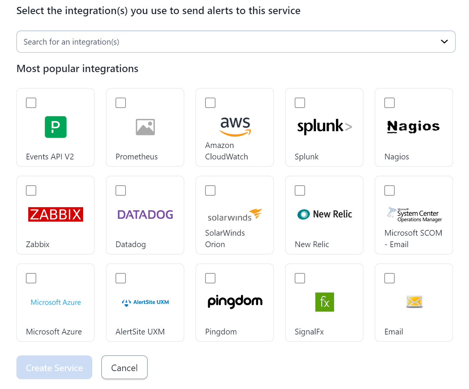Tick the SignalFx checkbox

300,278
